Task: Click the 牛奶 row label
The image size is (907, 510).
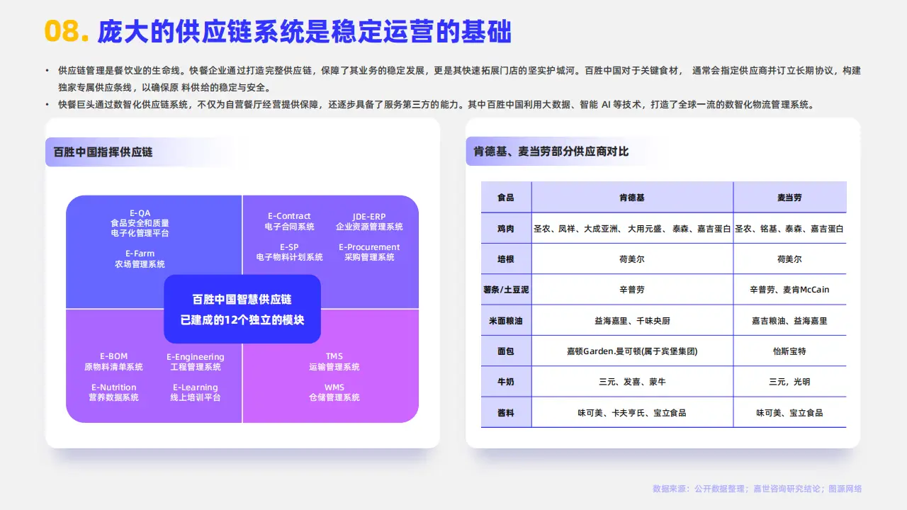Action: pyautogui.click(x=506, y=382)
